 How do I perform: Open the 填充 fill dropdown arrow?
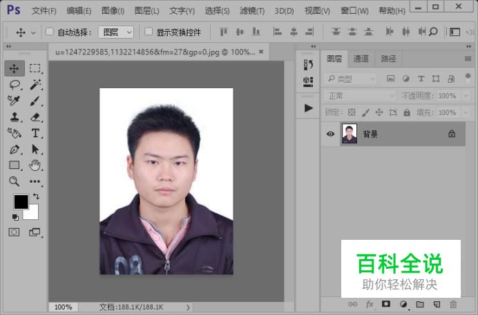coord(466,113)
